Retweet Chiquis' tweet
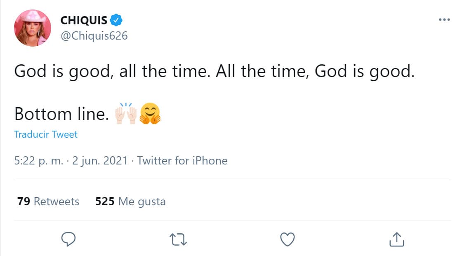This screenshot has height=256, width=462. tap(177, 239)
